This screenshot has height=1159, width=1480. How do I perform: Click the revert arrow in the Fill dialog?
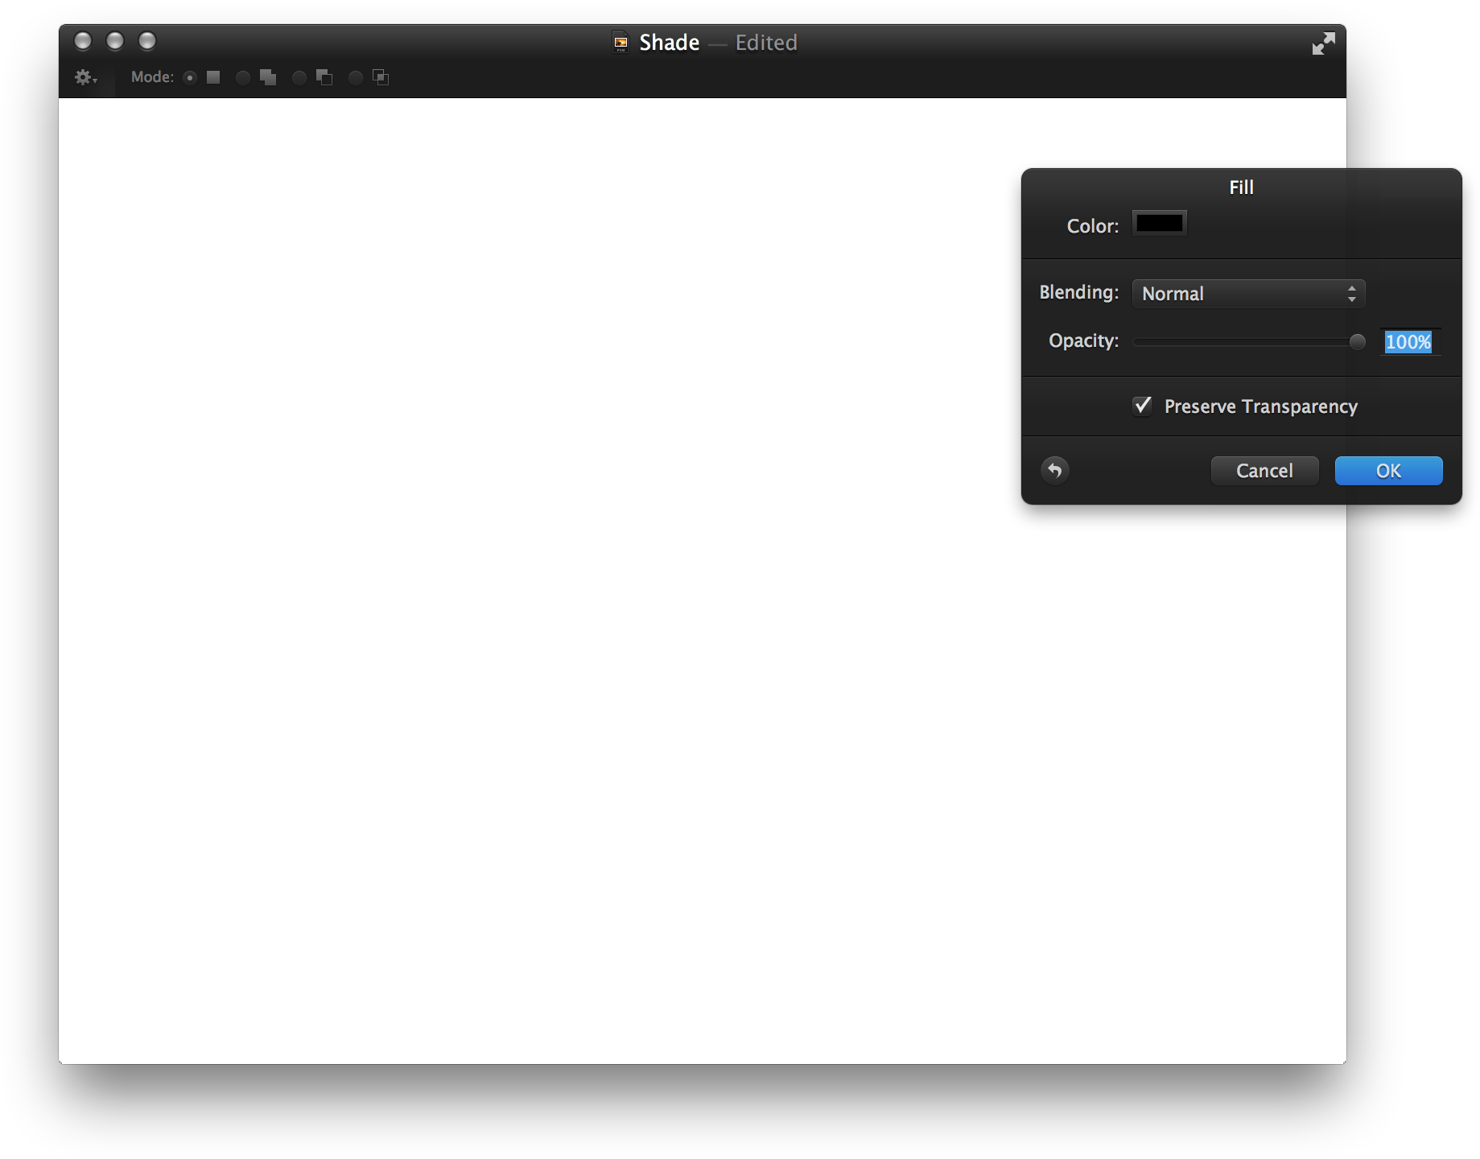tap(1055, 470)
